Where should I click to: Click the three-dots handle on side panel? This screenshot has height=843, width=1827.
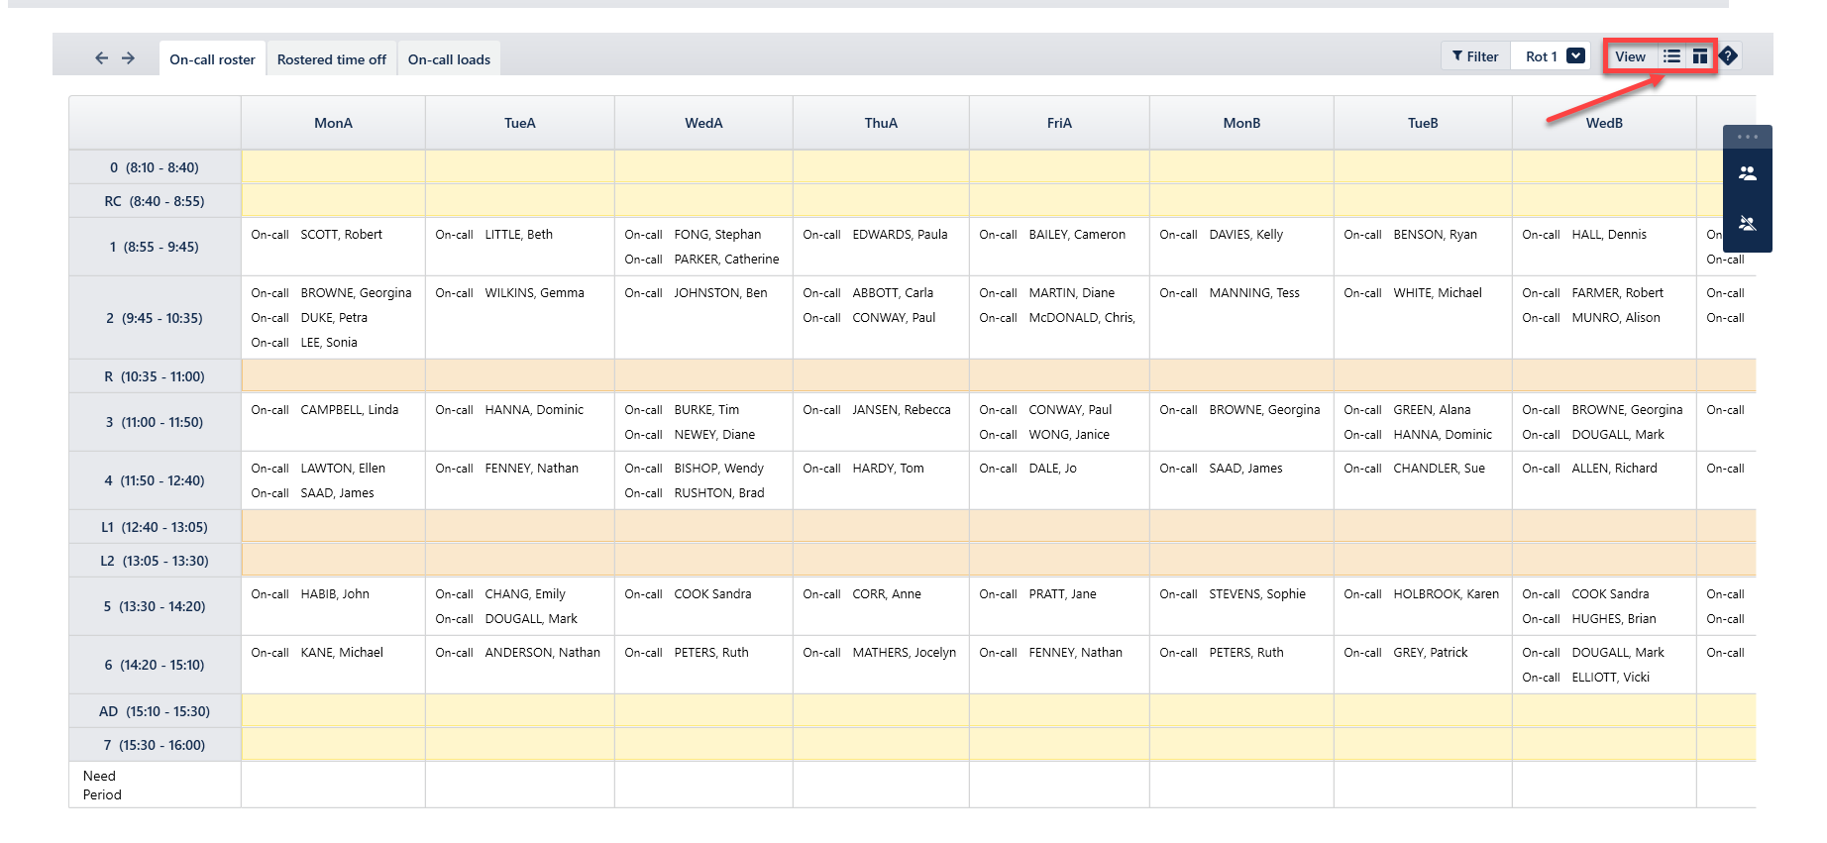(1748, 137)
